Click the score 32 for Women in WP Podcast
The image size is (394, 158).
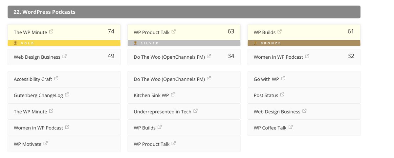[351, 56]
